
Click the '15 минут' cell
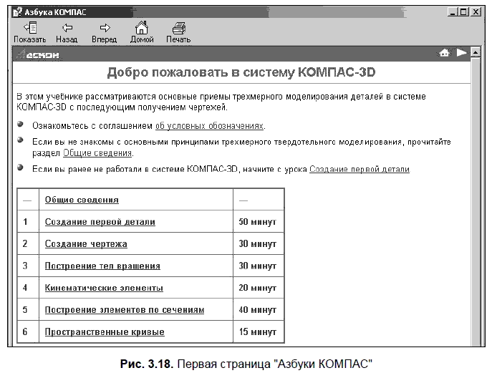(259, 331)
